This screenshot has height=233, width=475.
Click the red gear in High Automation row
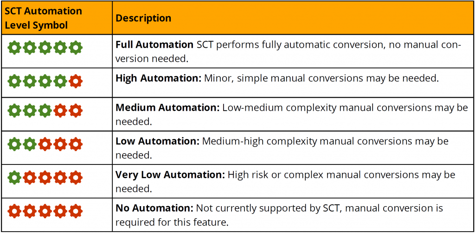[75, 81]
